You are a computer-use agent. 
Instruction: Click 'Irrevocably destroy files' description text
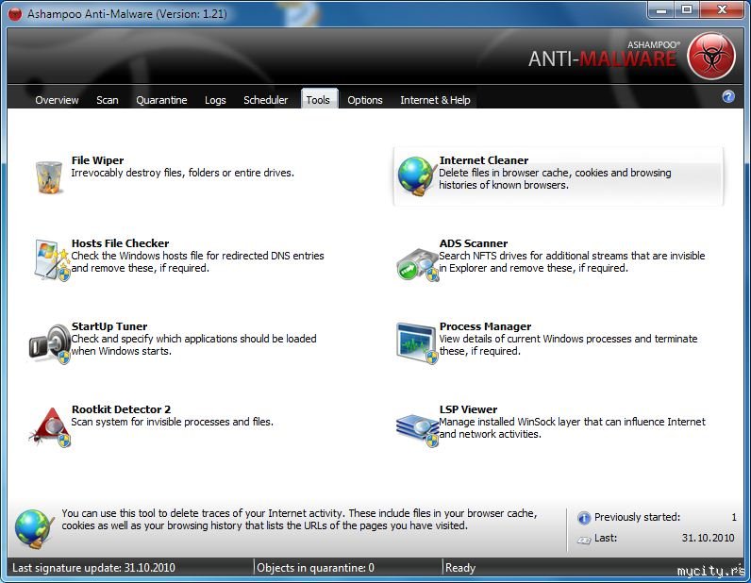coord(182,173)
